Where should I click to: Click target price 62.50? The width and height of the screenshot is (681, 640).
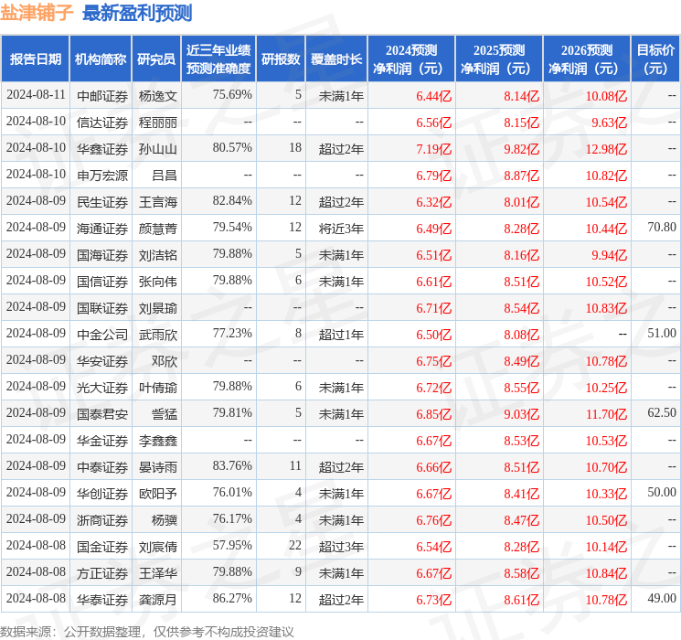point(662,412)
